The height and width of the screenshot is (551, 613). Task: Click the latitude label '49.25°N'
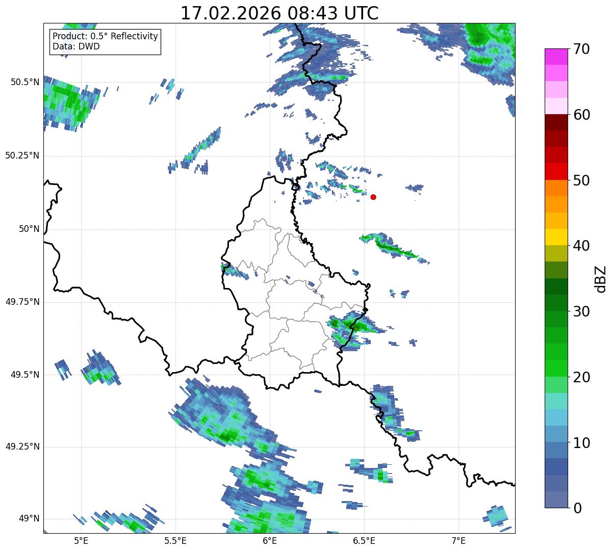[22, 447]
